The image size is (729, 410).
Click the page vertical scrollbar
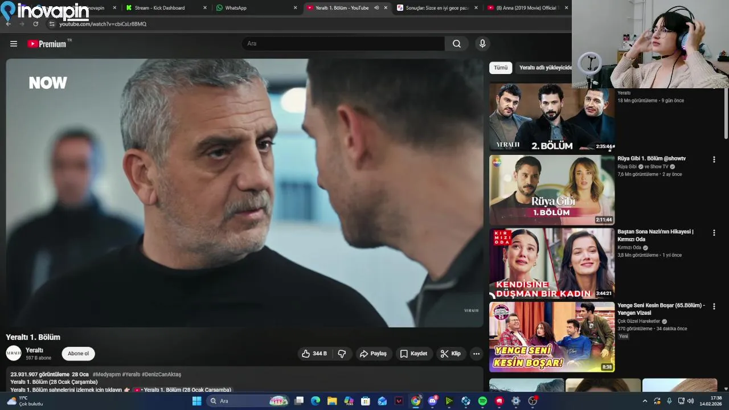click(726, 114)
